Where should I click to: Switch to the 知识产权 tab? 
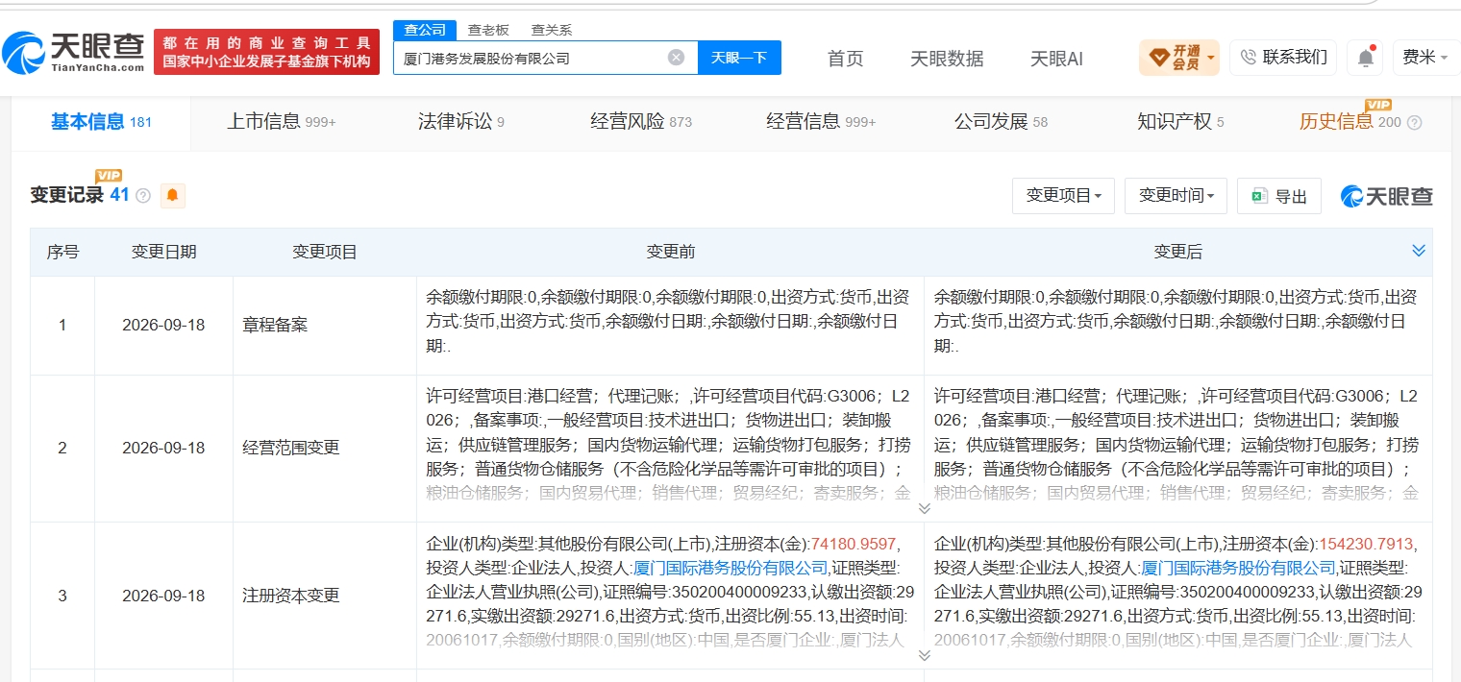tap(1180, 122)
